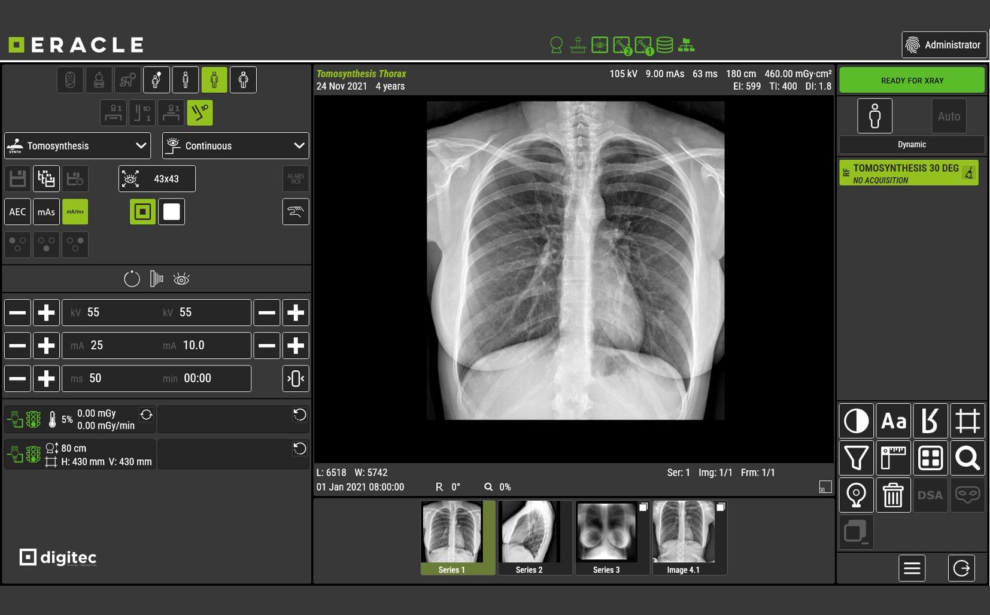The height and width of the screenshot is (615, 990).
Task: Select the Image 4.1 thumbnail
Action: click(690, 538)
